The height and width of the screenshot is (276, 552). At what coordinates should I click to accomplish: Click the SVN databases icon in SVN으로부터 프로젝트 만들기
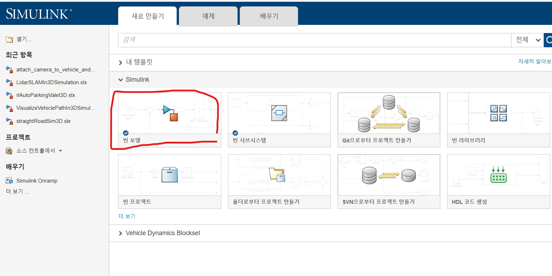tap(388, 175)
